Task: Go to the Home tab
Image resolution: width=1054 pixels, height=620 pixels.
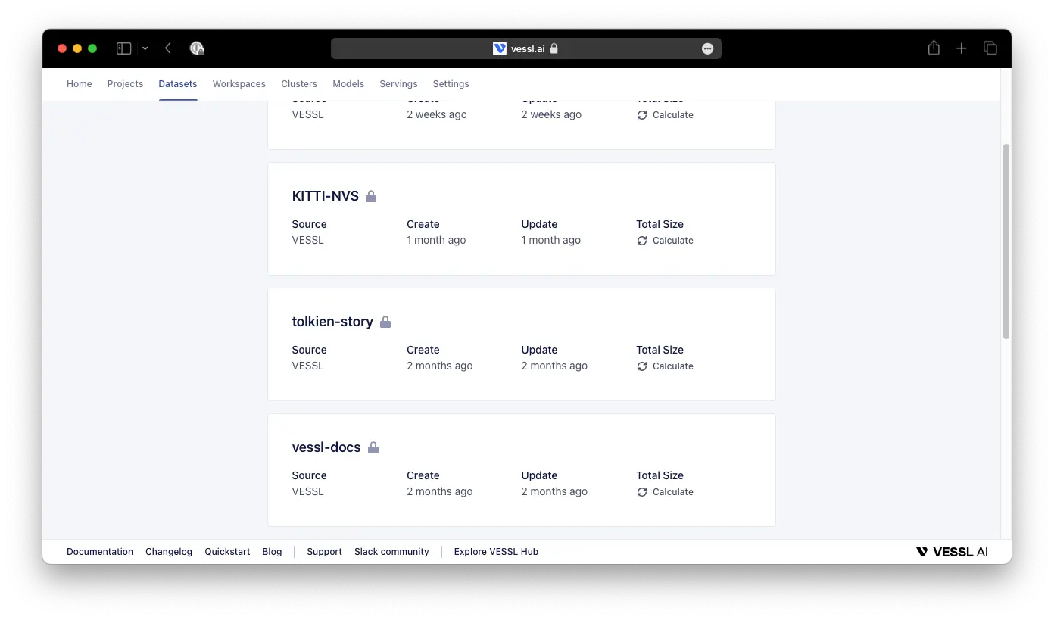Action: (x=80, y=84)
